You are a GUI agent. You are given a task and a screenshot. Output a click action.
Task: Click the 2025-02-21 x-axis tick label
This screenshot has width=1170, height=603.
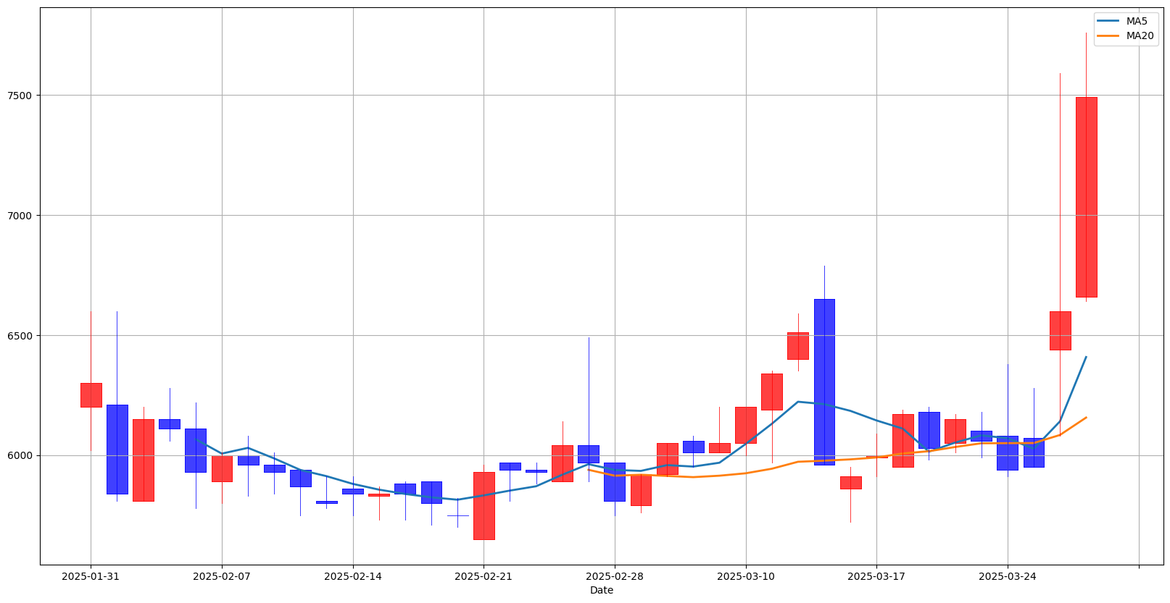(x=484, y=576)
